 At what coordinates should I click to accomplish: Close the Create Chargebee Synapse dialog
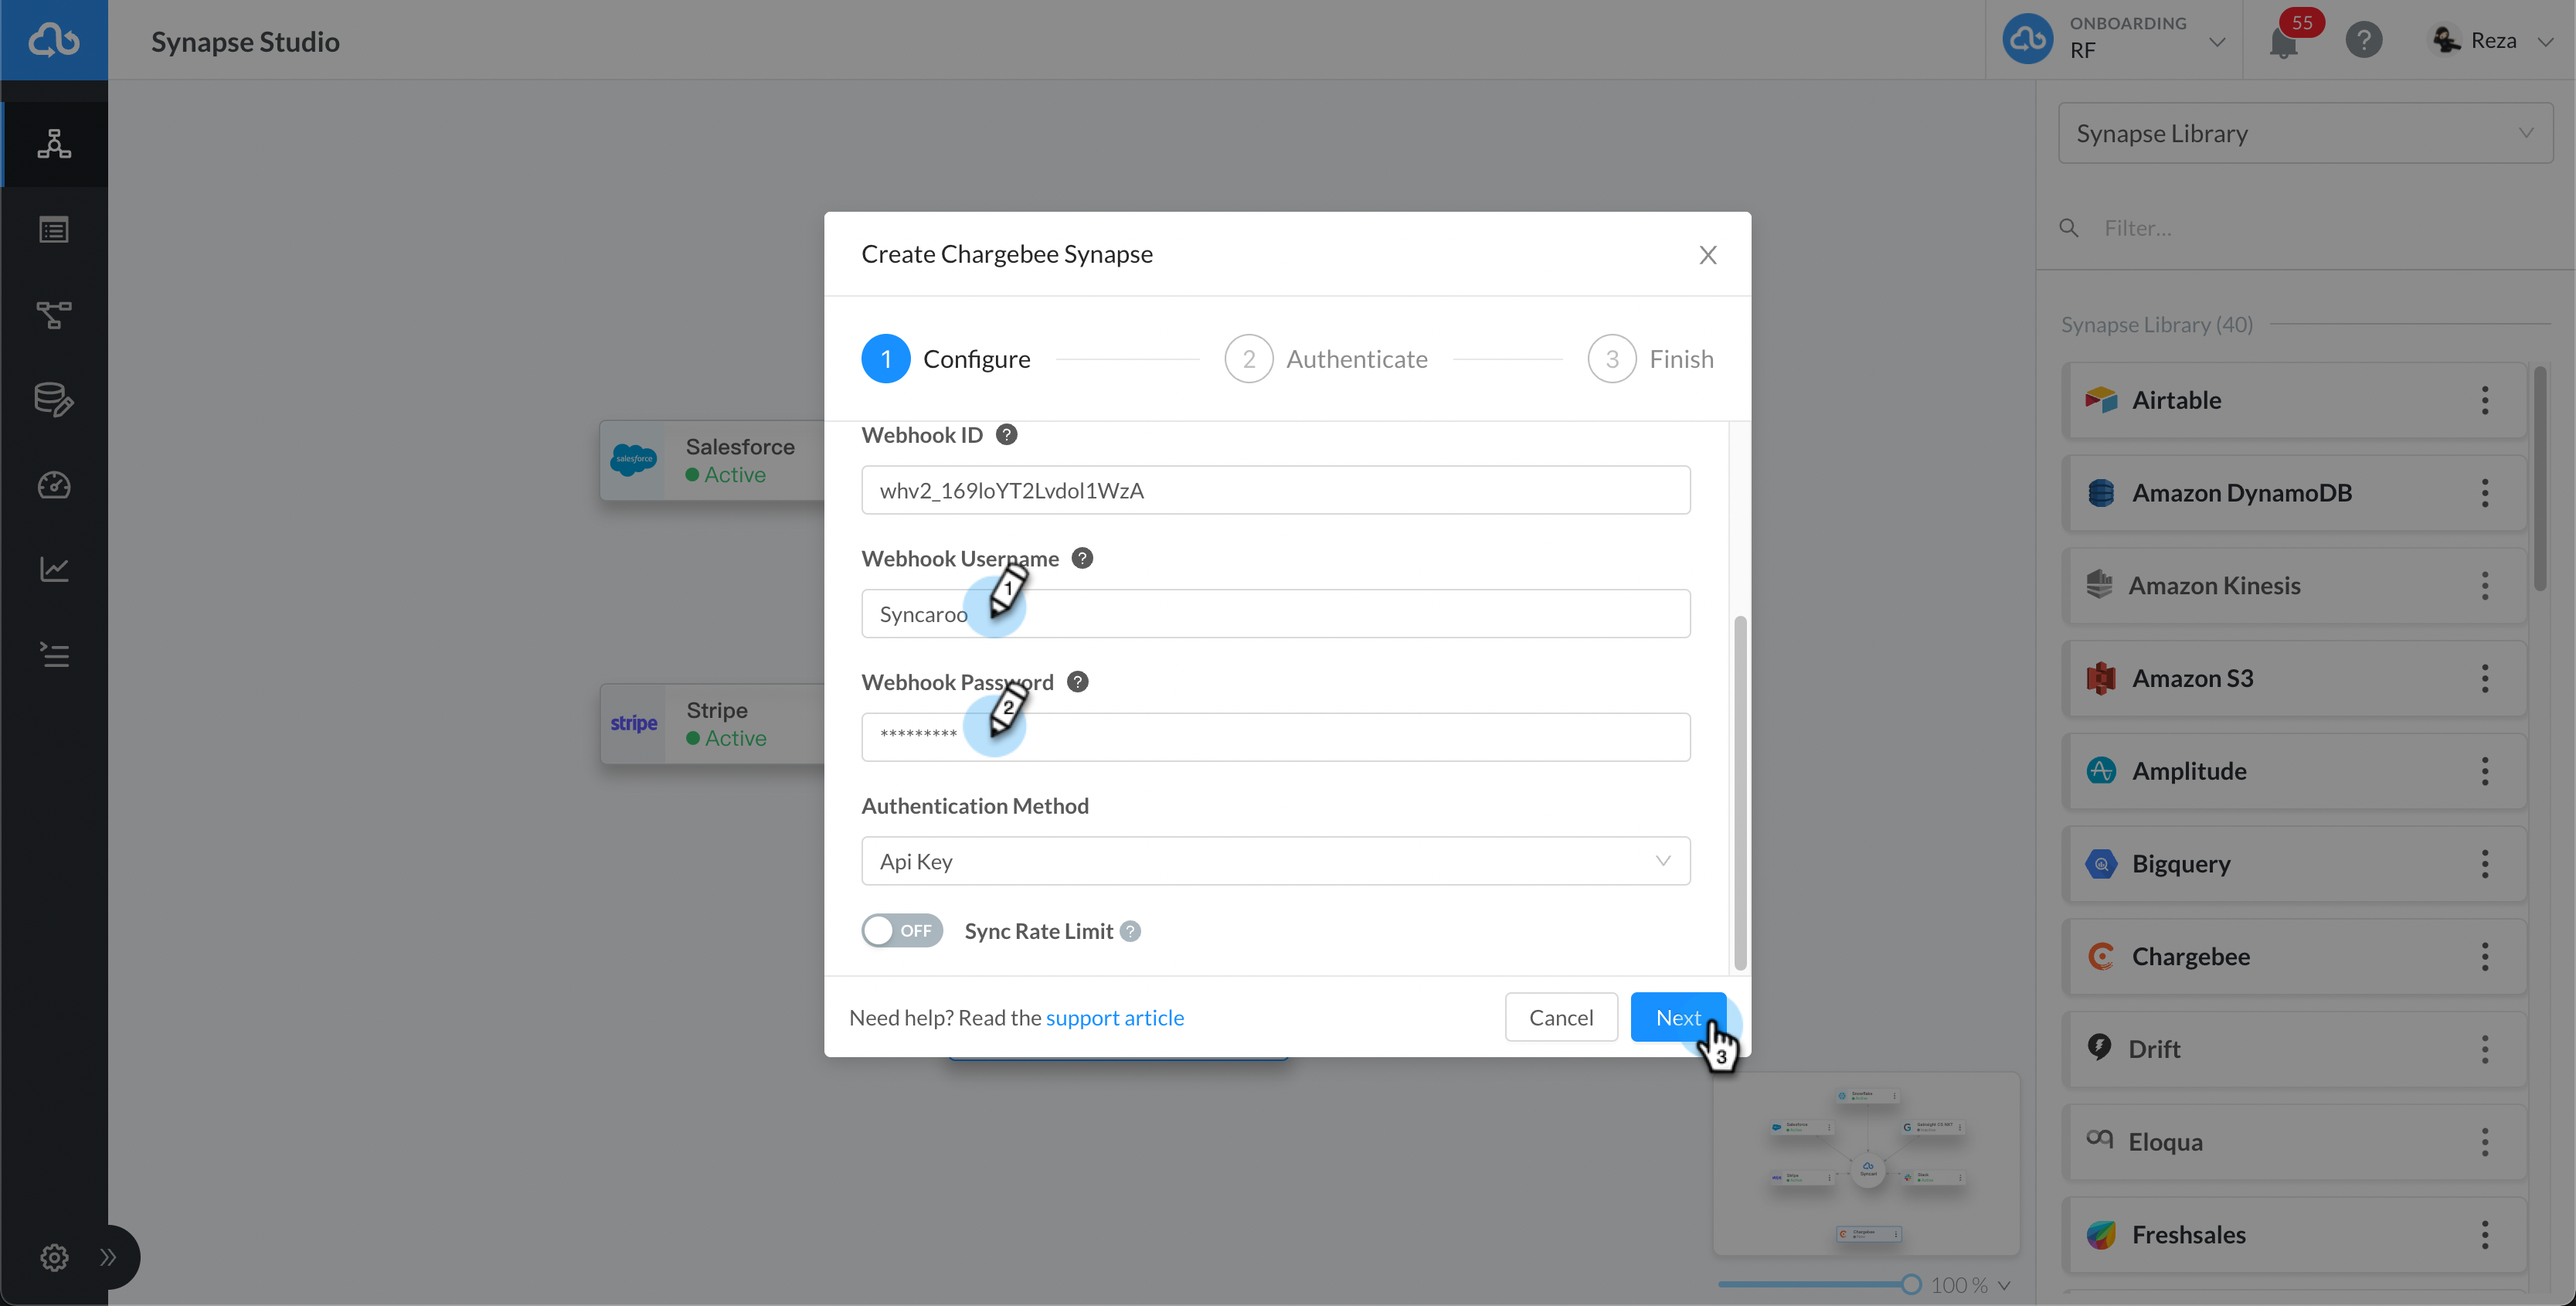pos(1708,255)
